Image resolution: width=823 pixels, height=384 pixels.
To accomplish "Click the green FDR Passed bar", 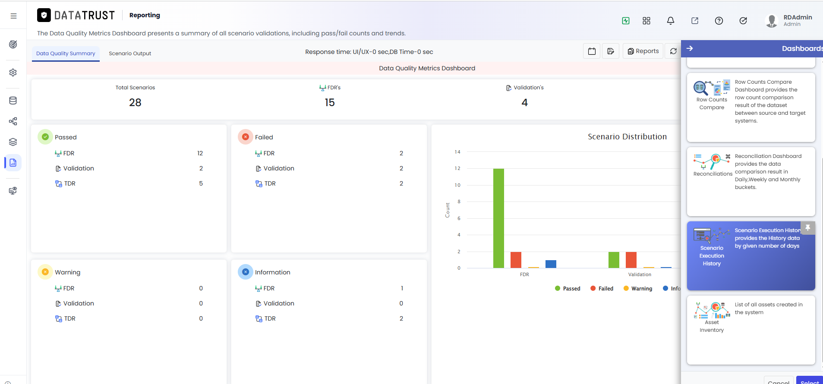I will [498, 218].
